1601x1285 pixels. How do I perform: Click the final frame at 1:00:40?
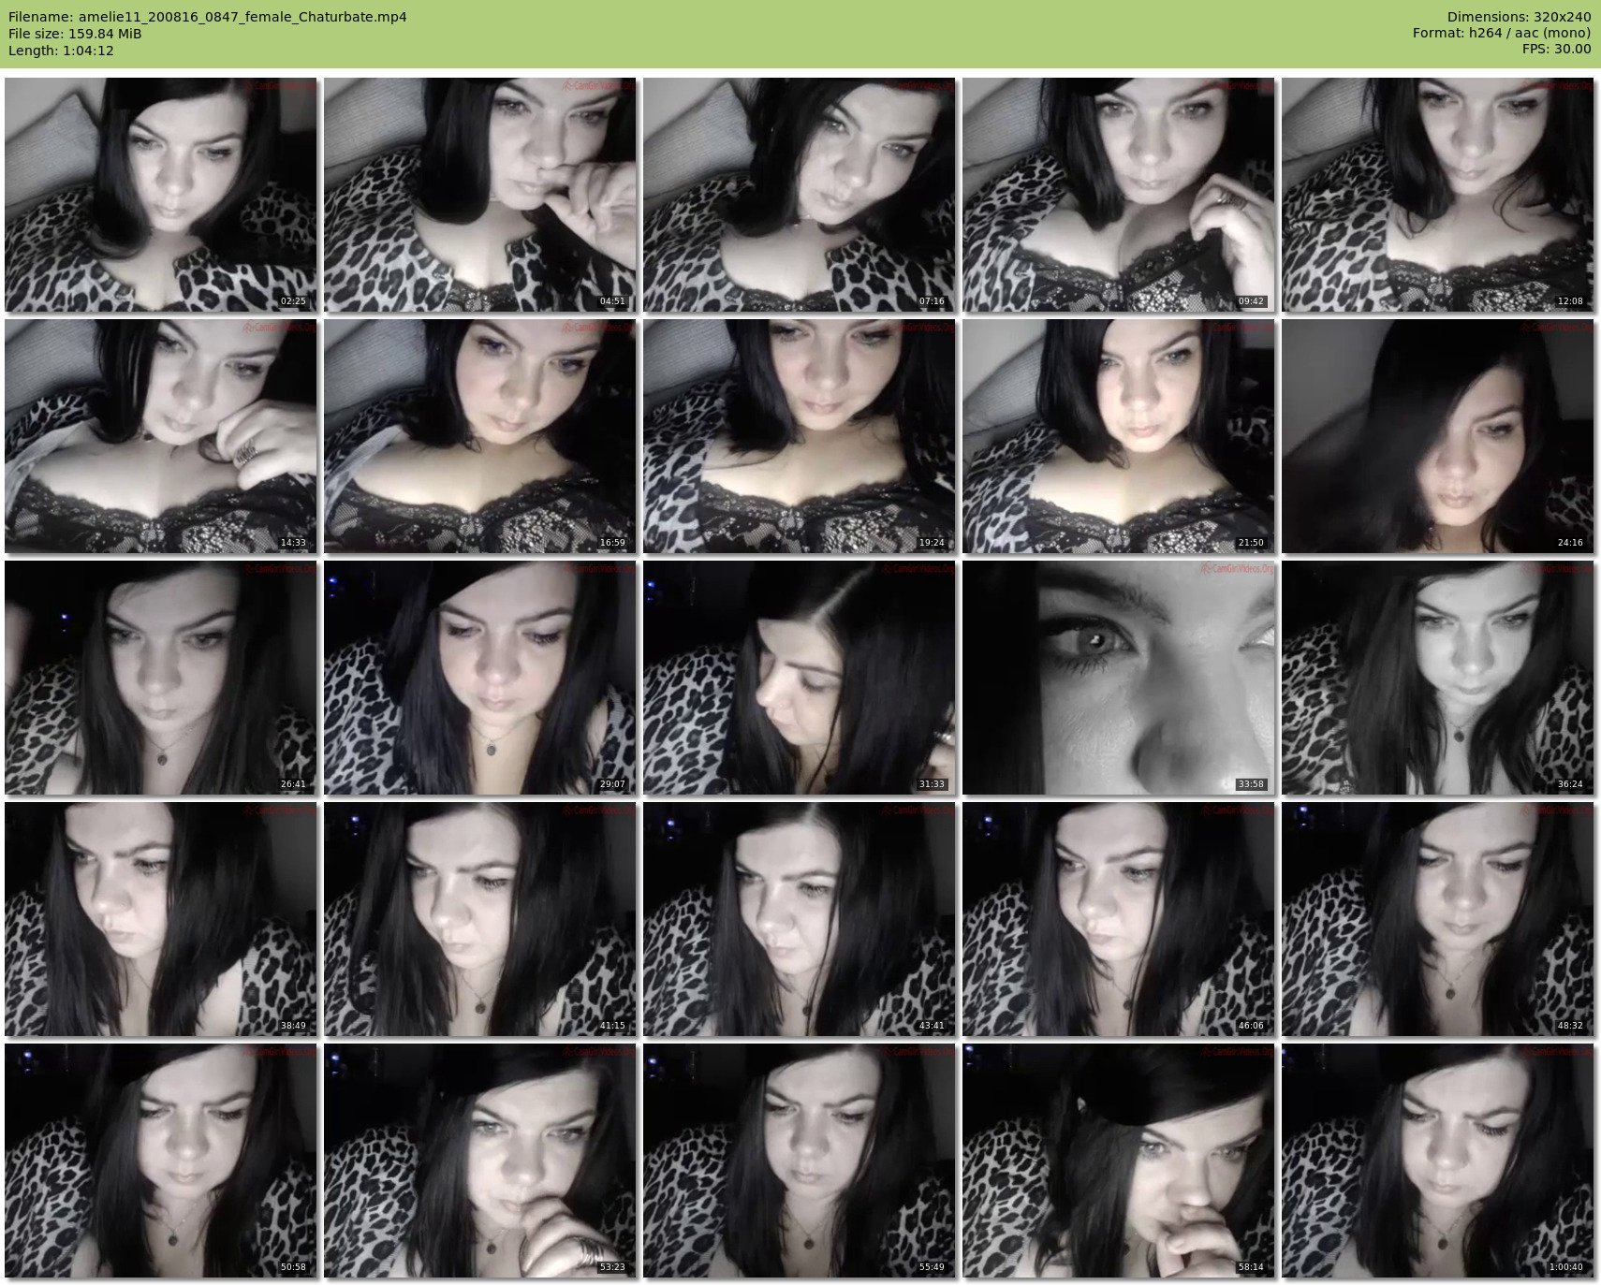coord(1437,1161)
